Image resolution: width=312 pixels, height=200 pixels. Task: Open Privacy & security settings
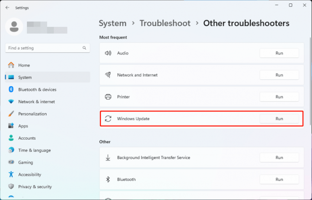click(48, 186)
